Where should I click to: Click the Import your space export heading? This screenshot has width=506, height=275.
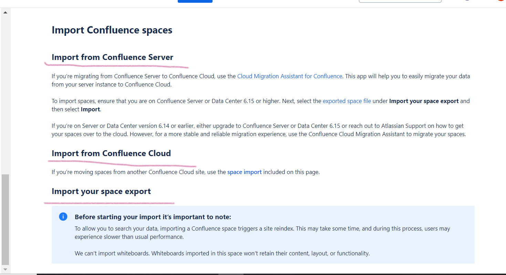pos(101,191)
